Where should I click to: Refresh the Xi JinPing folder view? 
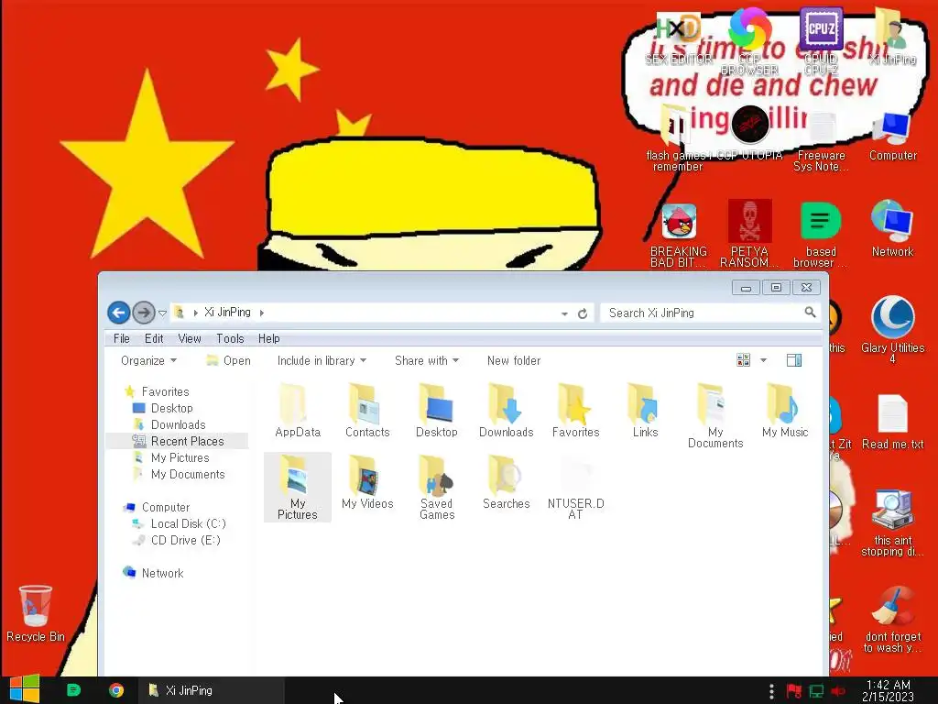[x=582, y=313]
